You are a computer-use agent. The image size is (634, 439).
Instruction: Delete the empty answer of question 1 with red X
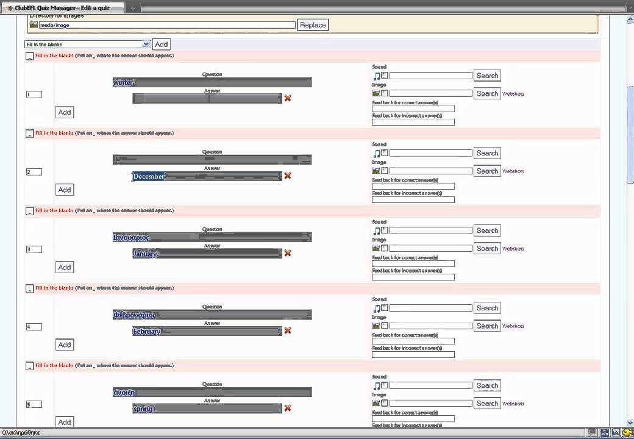coord(288,98)
